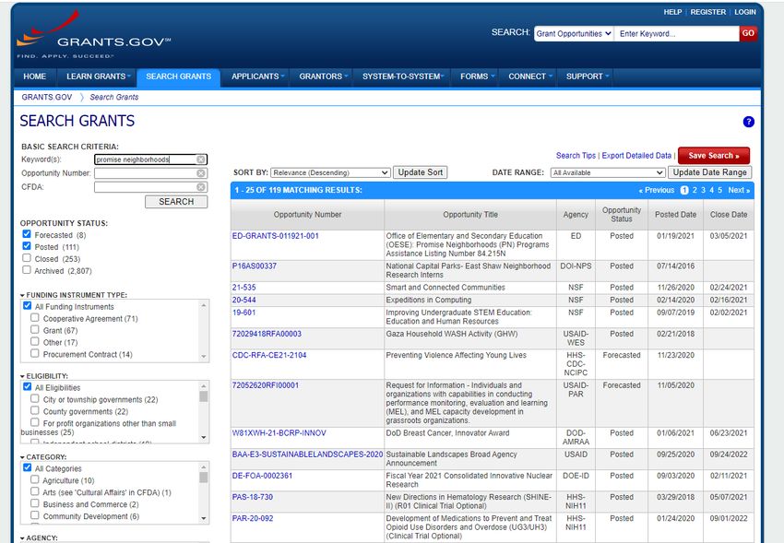This screenshot has height=543, width=784.
Task: Click the Keyword(s) input field
Action: 145,159
